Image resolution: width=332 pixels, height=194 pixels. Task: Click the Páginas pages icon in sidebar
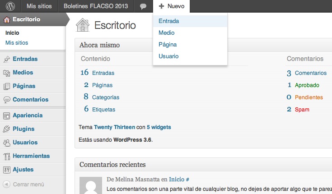click(7, 86)
